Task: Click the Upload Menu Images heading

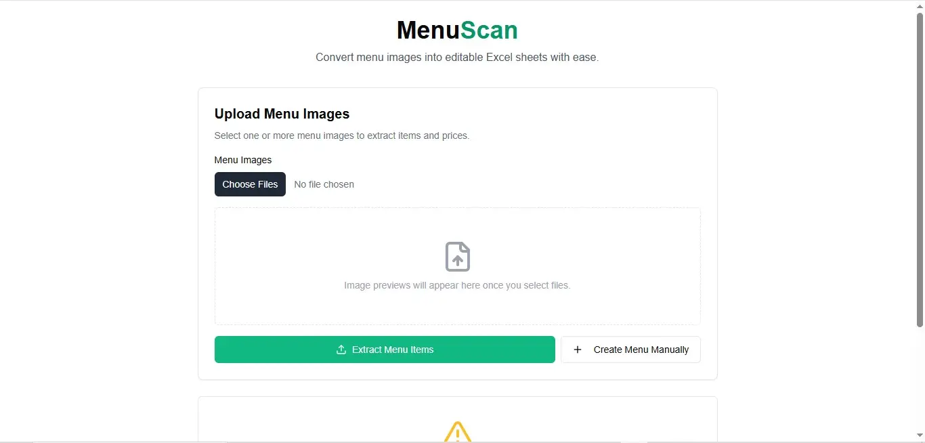Action: 282,114
